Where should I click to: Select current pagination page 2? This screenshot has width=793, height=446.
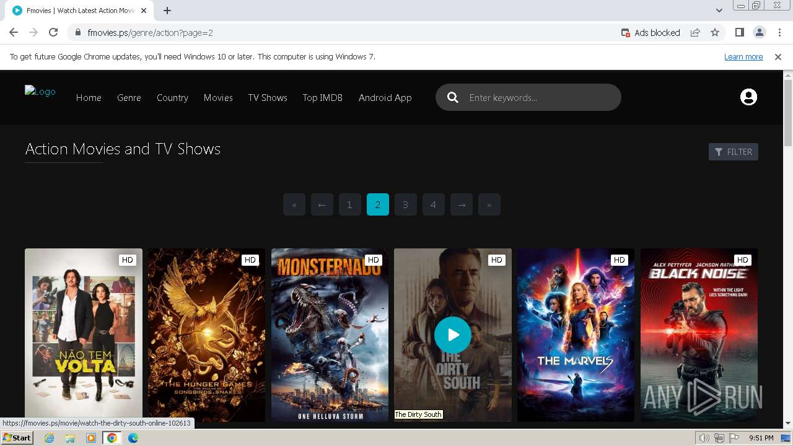point(378,204)
